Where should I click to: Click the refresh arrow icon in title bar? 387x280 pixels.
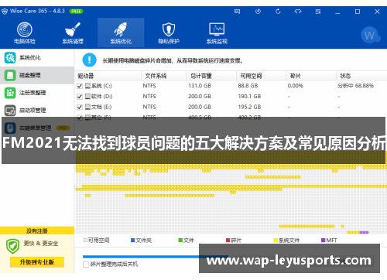[278, 12]
